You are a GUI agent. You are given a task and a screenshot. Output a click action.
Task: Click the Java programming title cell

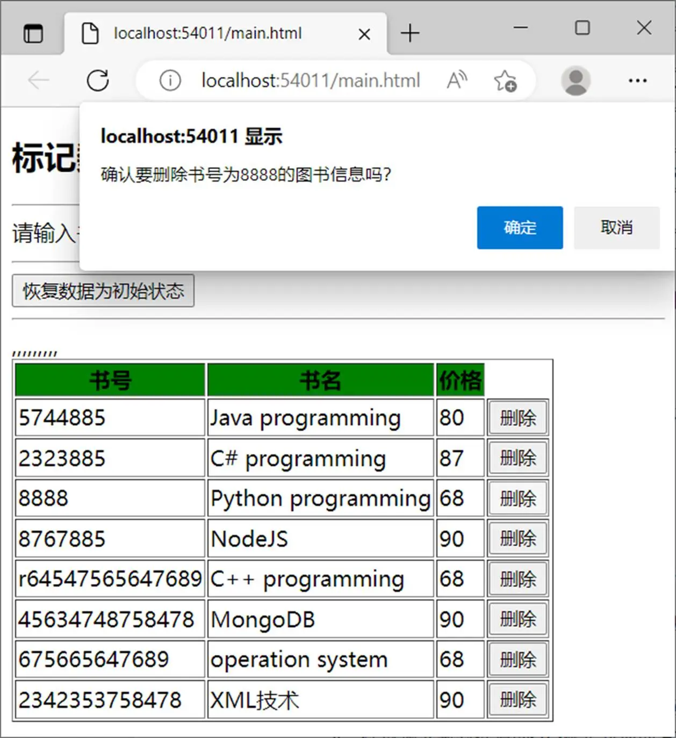[320, 417]
